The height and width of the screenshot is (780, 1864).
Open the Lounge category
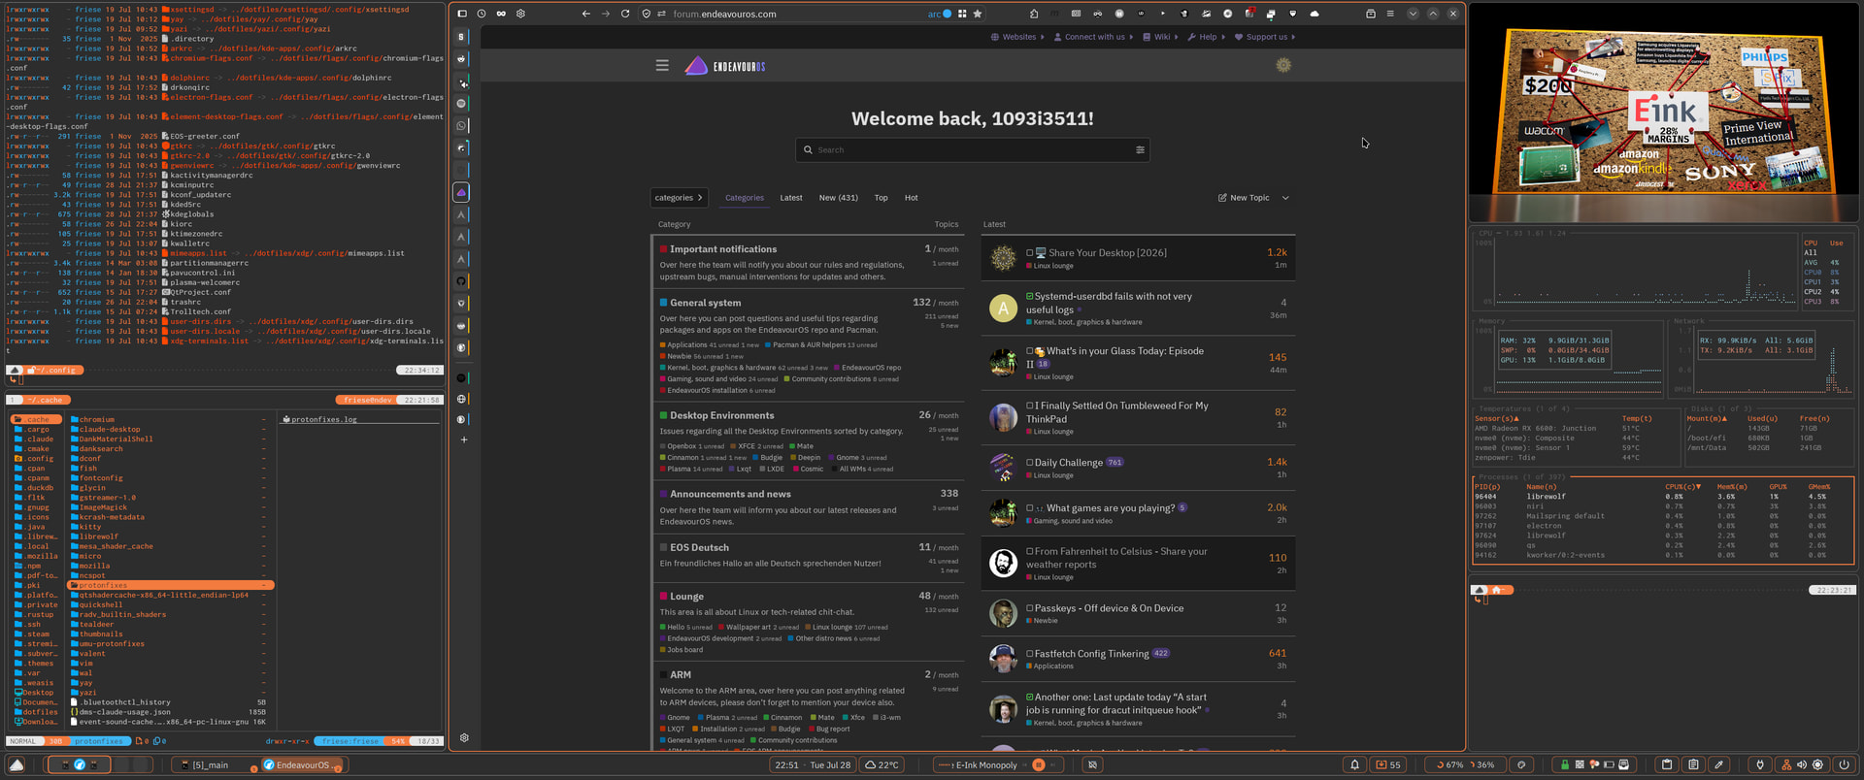pos(686,597)
